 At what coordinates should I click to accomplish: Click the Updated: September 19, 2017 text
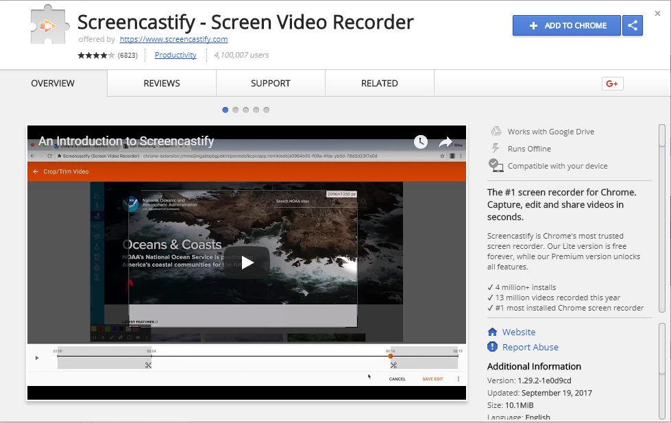click(x=539, y=393)
